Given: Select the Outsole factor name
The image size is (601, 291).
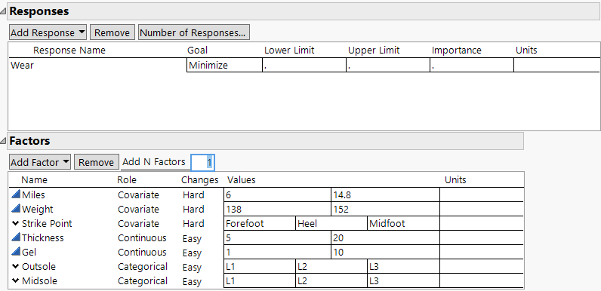Looking at the screenshot, I should [39, 266].
